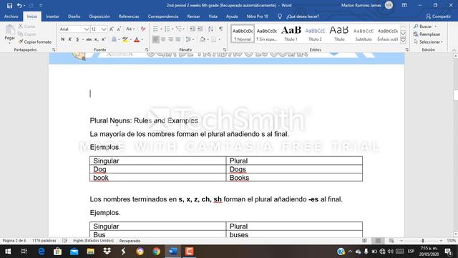Switch to the Revisar tab
This screenshot has height=258, width=458.
point(193,16)
